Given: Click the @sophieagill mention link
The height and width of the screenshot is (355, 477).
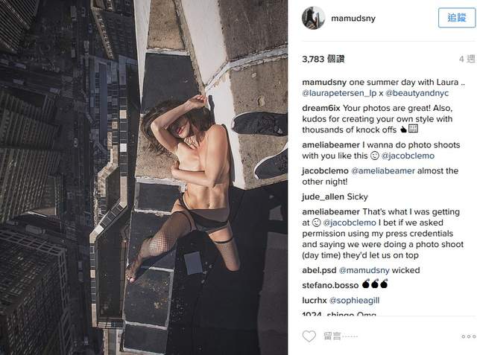Looking at the screenshot, I should coord(355,301).
